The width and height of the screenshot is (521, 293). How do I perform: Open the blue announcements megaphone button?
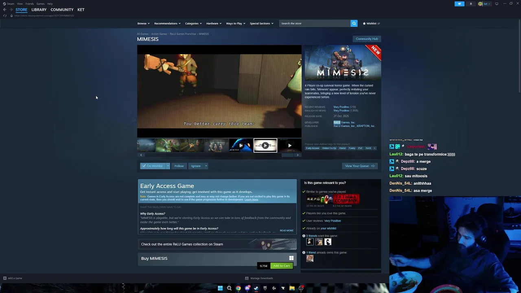[x=459, y=4]
